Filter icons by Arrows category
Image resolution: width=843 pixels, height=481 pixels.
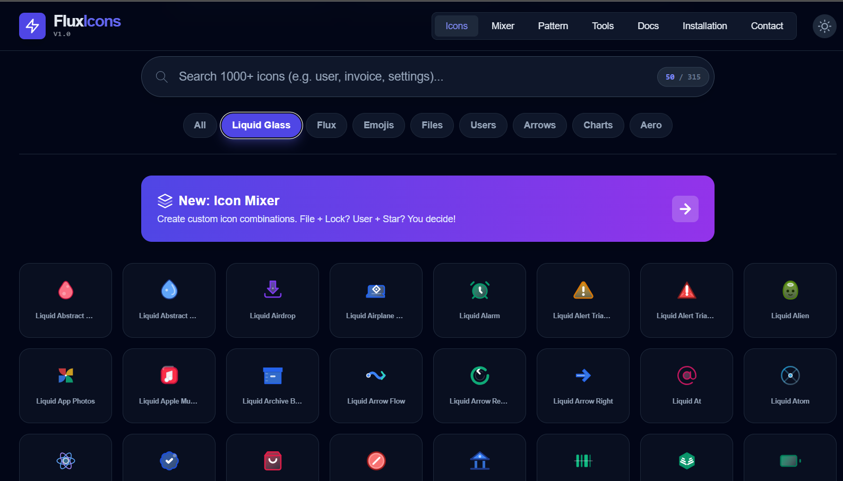[x=539, y=125]
